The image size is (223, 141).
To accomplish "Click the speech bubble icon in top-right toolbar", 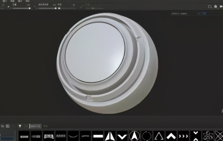I will (x=210, y=6).
